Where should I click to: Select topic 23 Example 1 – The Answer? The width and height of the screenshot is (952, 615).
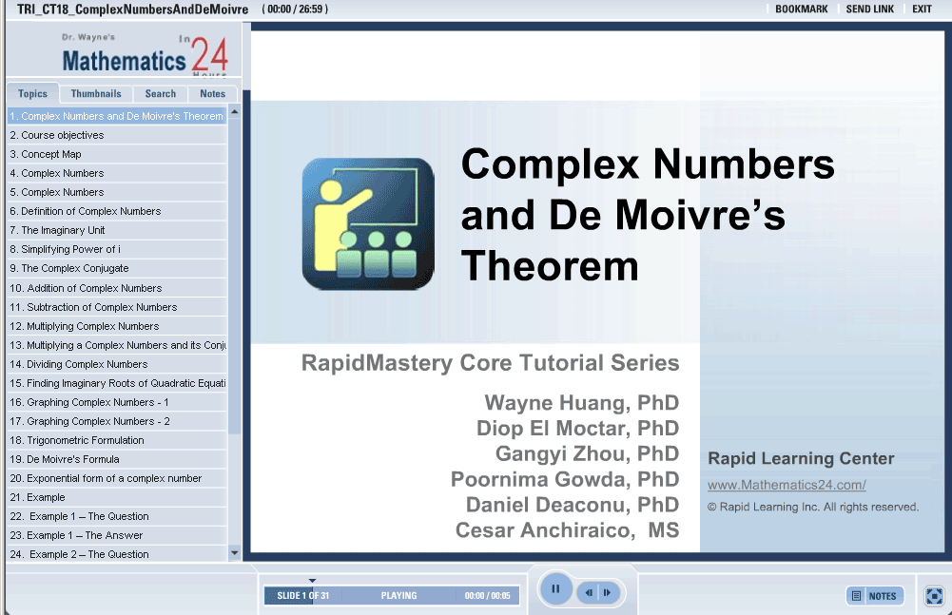(x=117, y=535)
